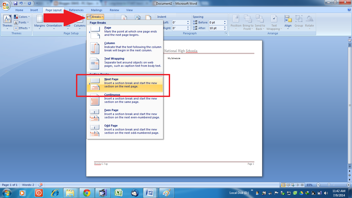Open the Margins menu
The width and height of the screenshot is (352, 198).
(39, 22)
